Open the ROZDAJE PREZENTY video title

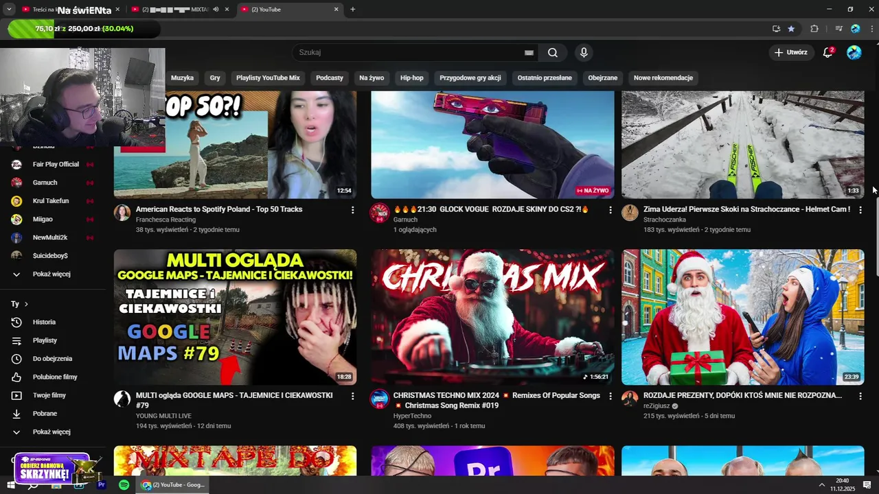(742, 396)
